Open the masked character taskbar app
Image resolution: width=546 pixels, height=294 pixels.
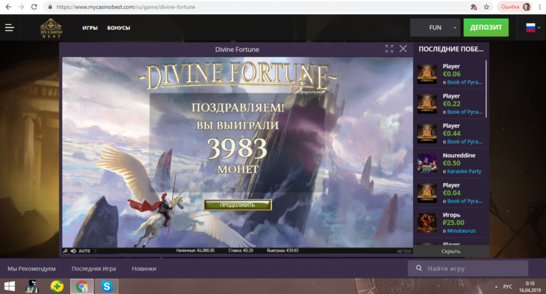tap(32, 286)
